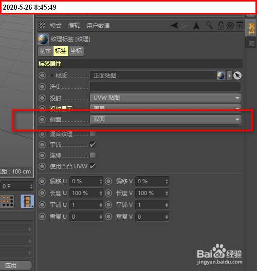Click the 投射 animation circle
Image resolution: width=257 pixels, height=271 pixels.
point(42,98)
